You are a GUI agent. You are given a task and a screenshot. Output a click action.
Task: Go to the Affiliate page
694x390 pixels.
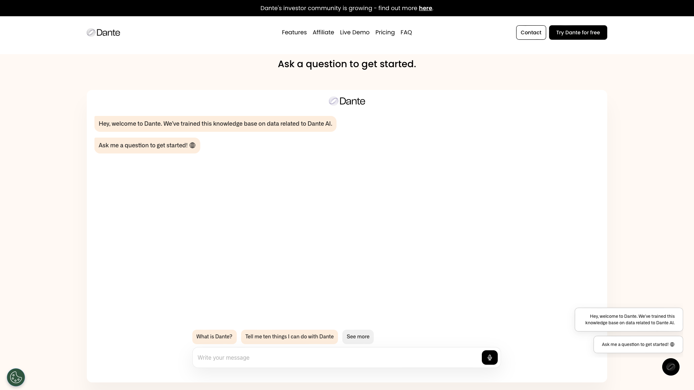323,32
